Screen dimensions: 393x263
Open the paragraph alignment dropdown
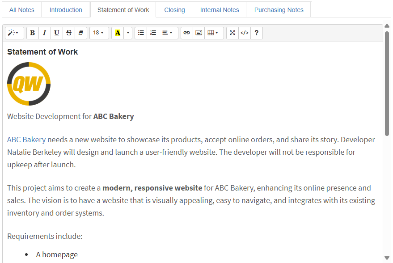(167, 33)
